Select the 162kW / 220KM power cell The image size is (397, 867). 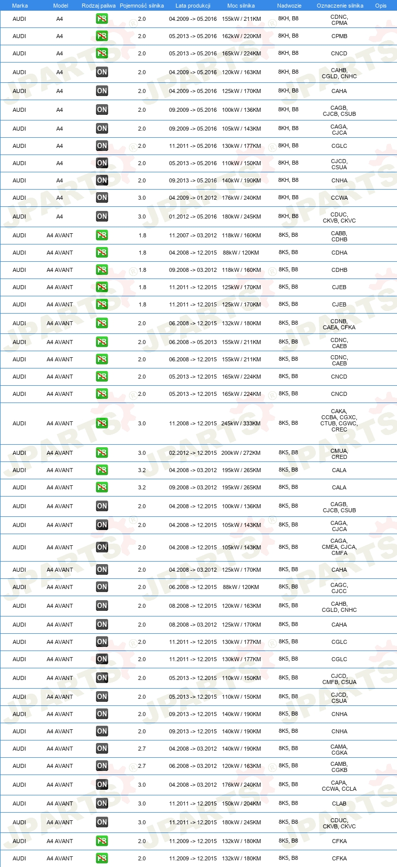[241, 36]
